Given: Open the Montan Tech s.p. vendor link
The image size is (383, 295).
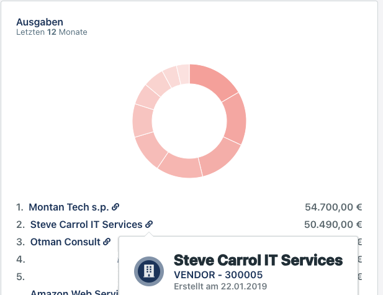Looking at the screenshot, I should 70,207.
